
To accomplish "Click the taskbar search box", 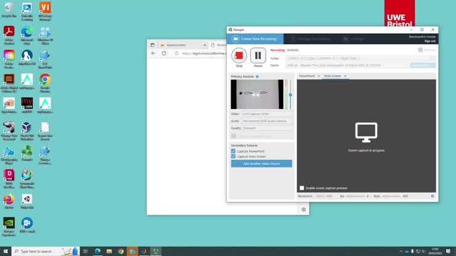I will click(46, 251).
